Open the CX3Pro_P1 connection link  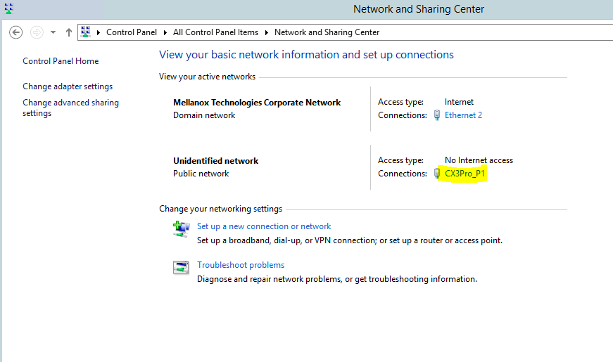pos(465,174)
